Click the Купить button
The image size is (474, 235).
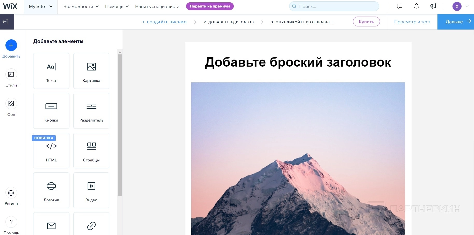coord(366,22)
